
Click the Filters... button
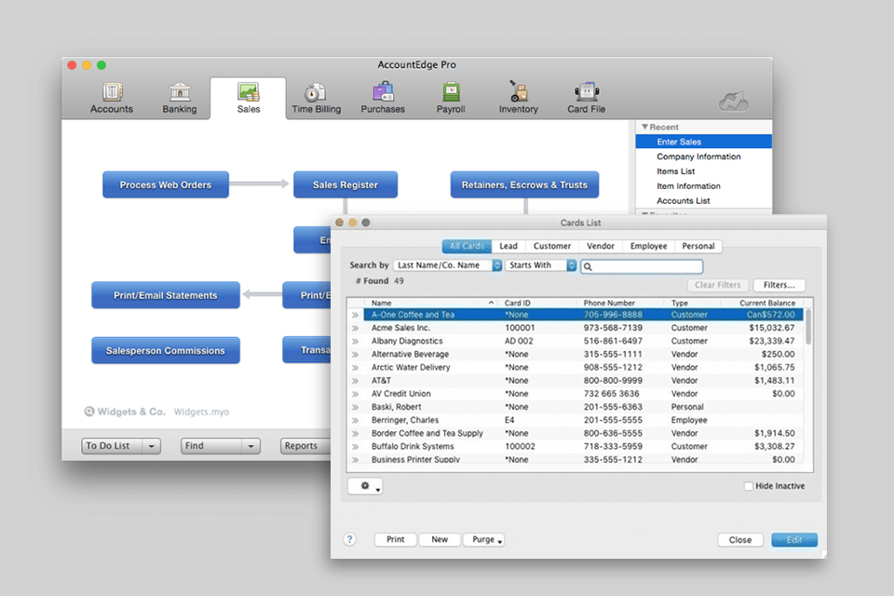point(779,285)
